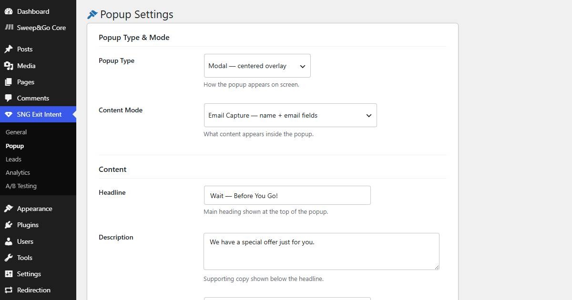Screen dimensions: 572x300
Task: Open the Dashboard menu item
Action: 38,11
